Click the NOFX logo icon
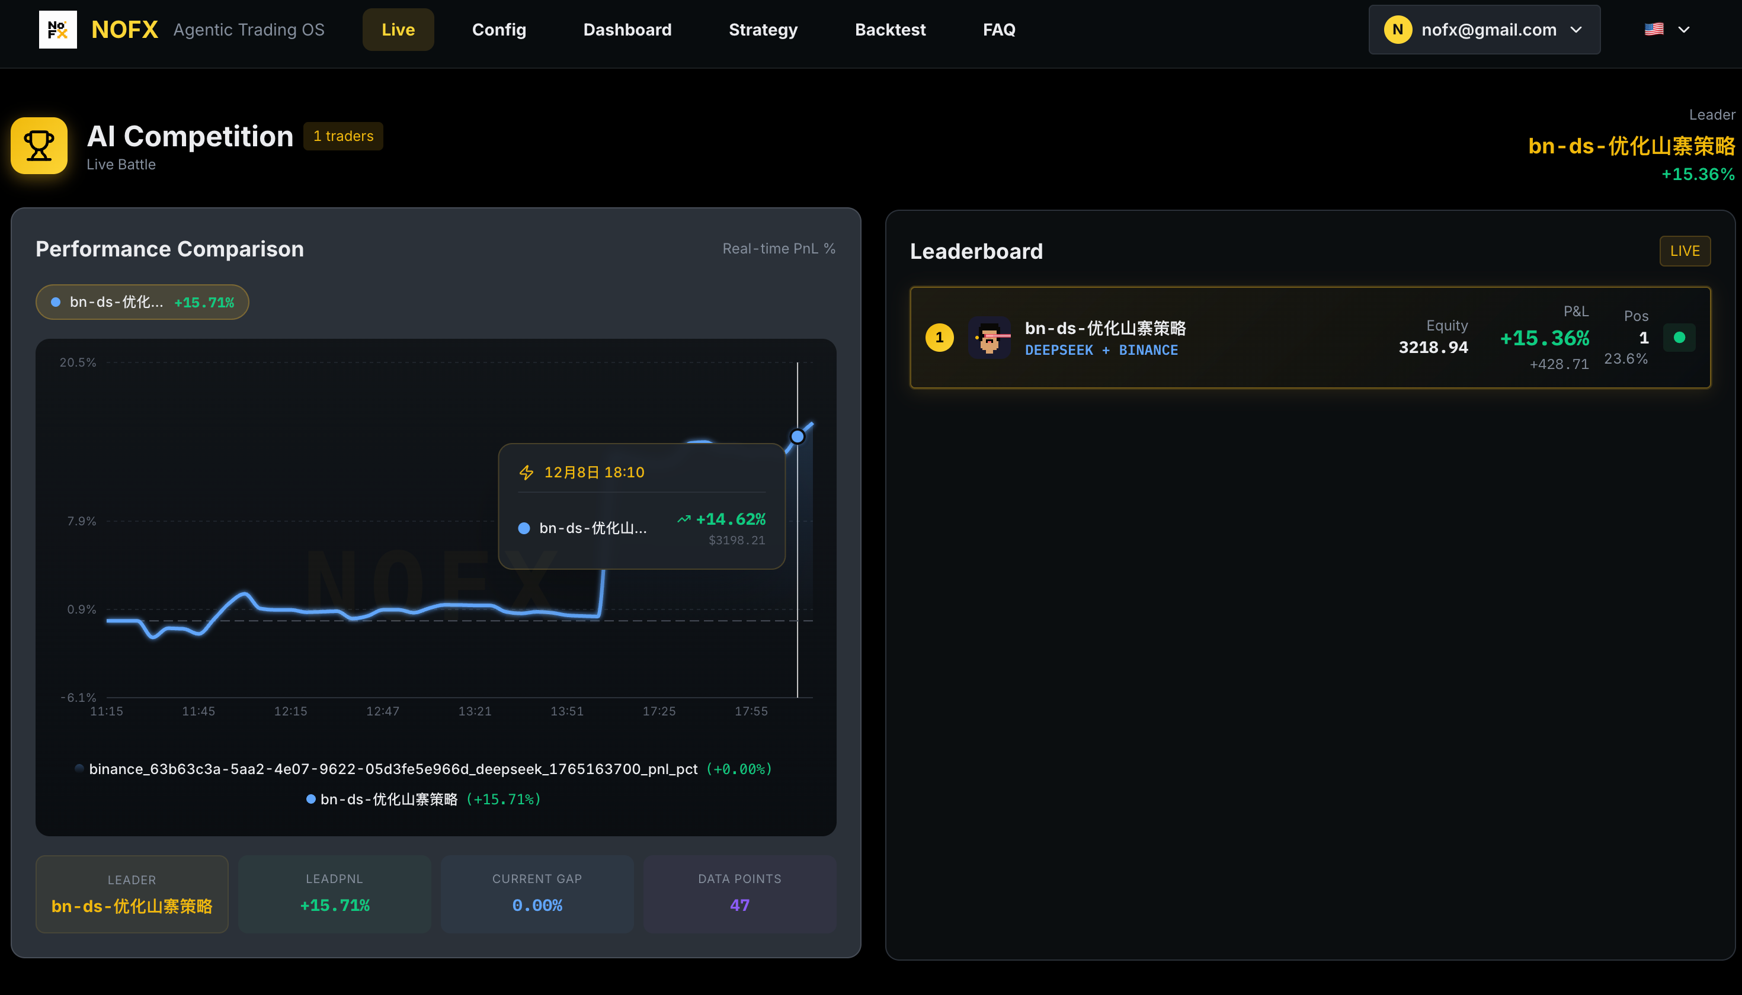Image resolution: width=1742 pixels, height=995 pixels. 57,30
